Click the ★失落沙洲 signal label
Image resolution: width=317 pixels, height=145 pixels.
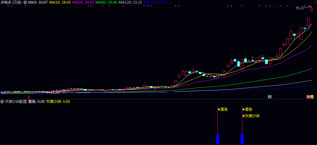coord(251,116)
